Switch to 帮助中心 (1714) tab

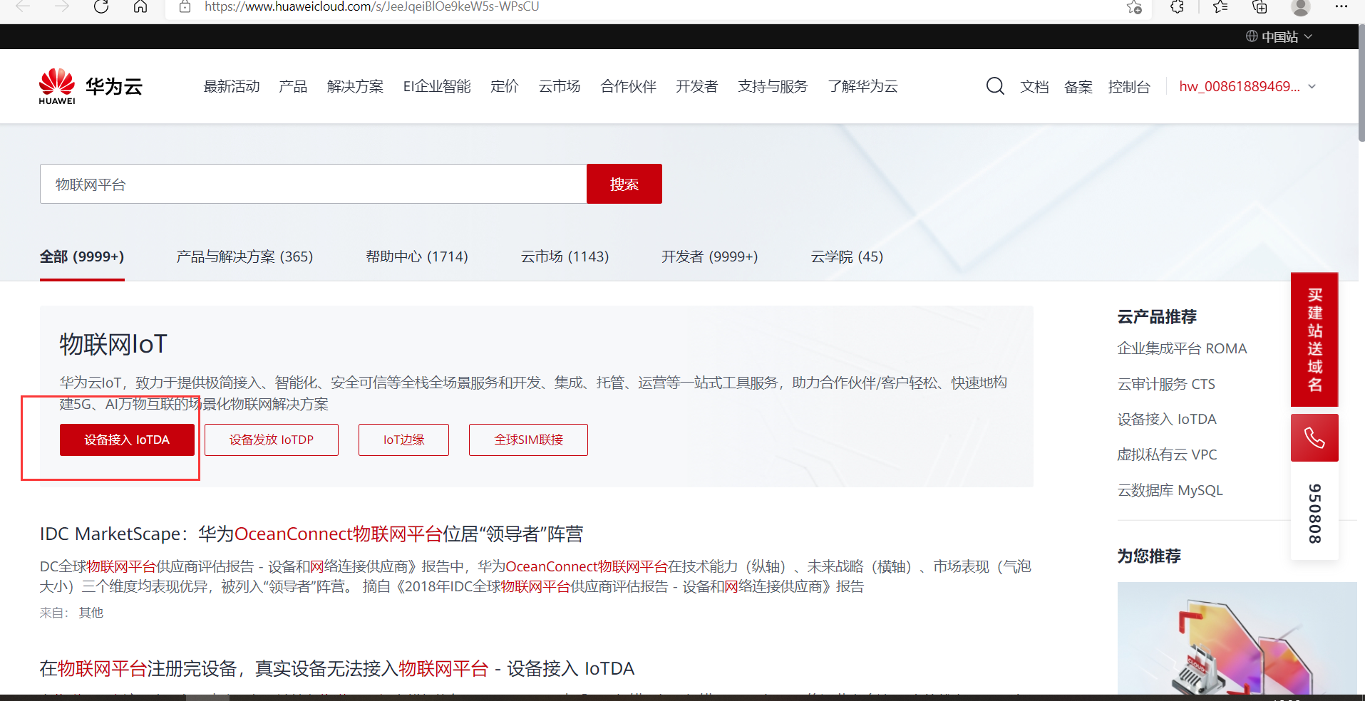coord(417,256)
